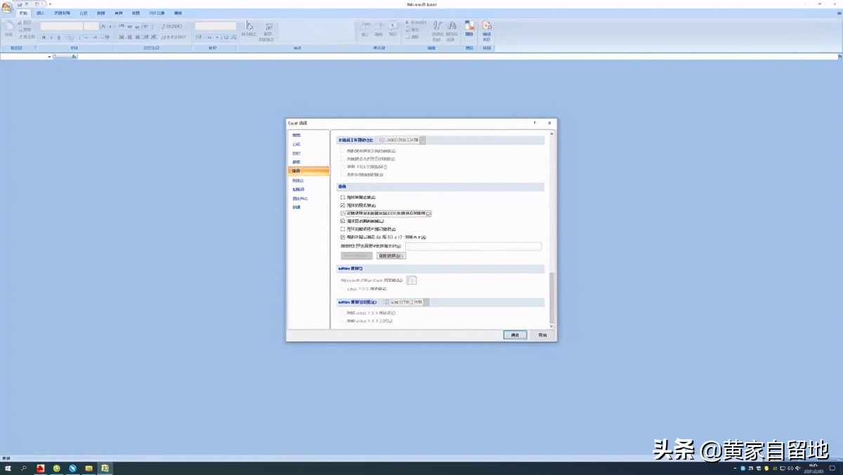
Task: Click the options dialog vertical scrollbar
Action: click(x=551, y=295)
